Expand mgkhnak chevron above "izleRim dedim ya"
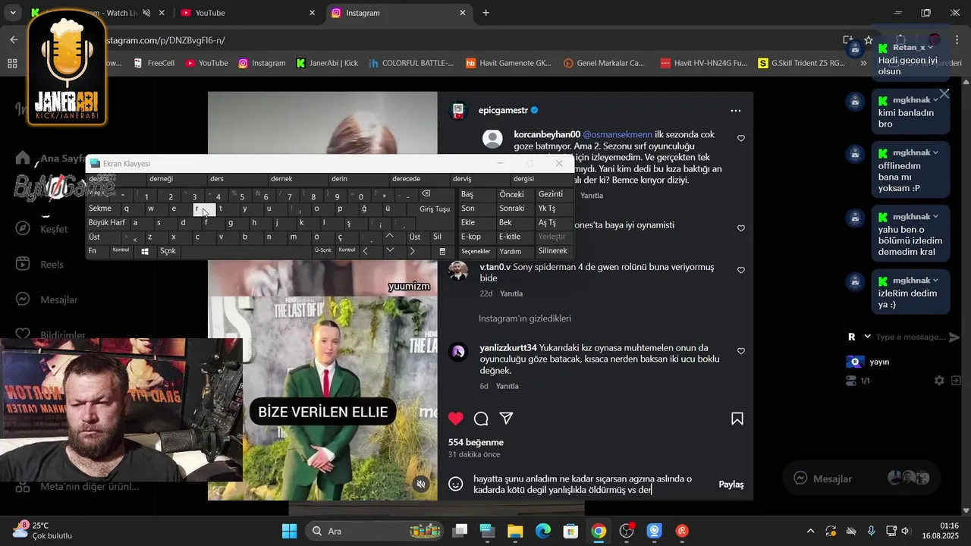The width and height of the screenshot is (971, 546). [935, 281]
